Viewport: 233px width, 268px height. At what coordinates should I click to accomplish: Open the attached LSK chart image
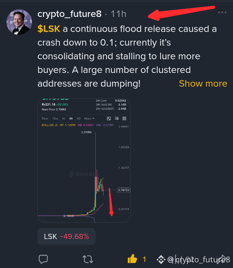tap(84, 161)
